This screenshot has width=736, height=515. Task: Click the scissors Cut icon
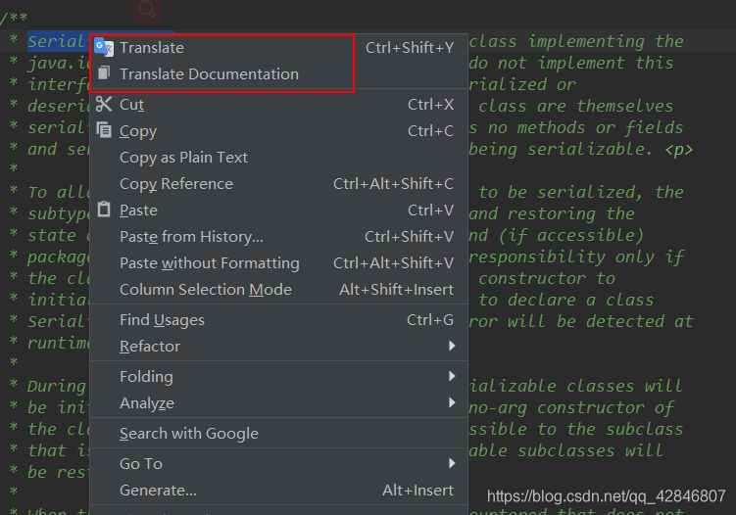[104, 104]
